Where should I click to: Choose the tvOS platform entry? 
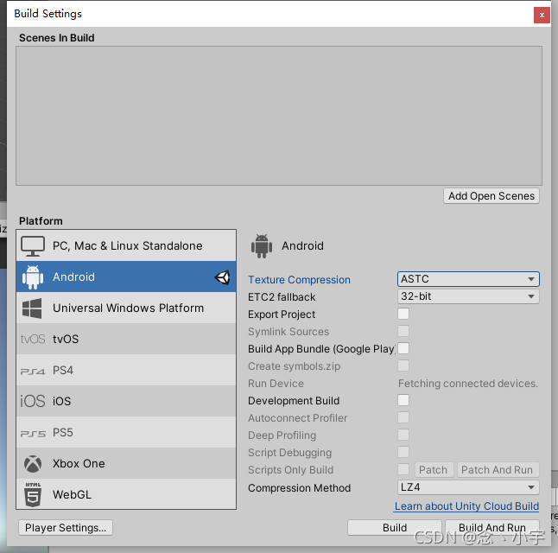pos(126,339)
